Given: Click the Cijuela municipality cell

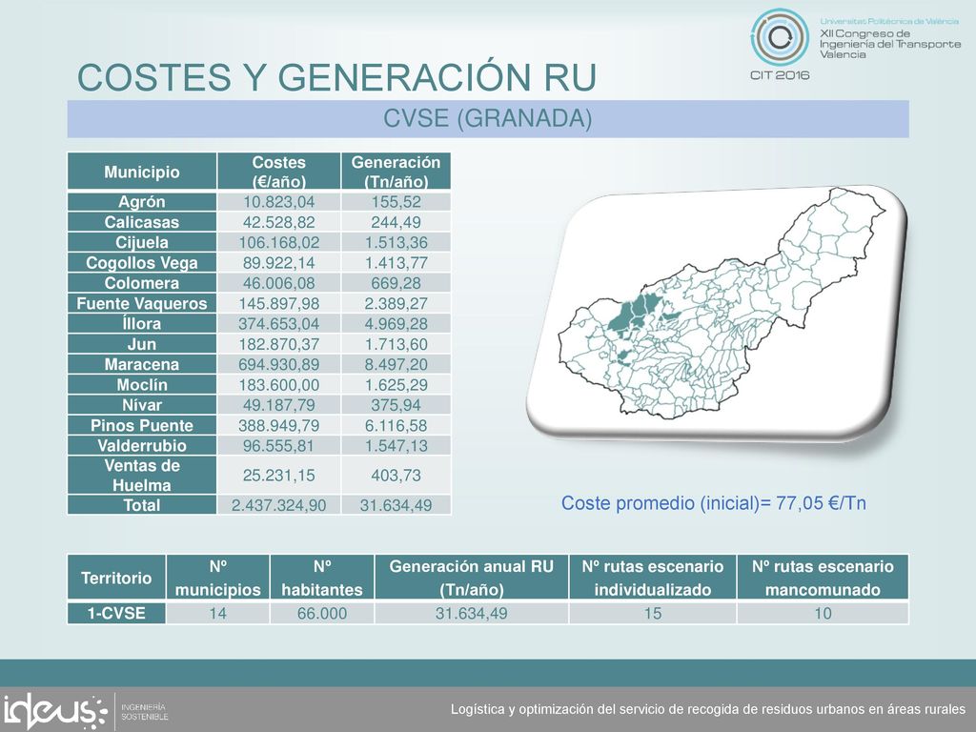Looking at the screenshot, I should (142, 242).
